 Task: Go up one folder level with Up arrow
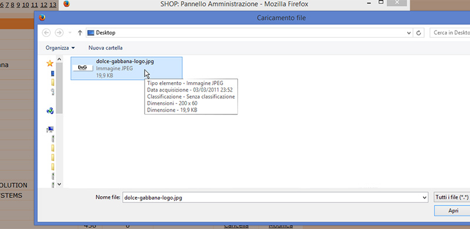[x=80, y=33]
